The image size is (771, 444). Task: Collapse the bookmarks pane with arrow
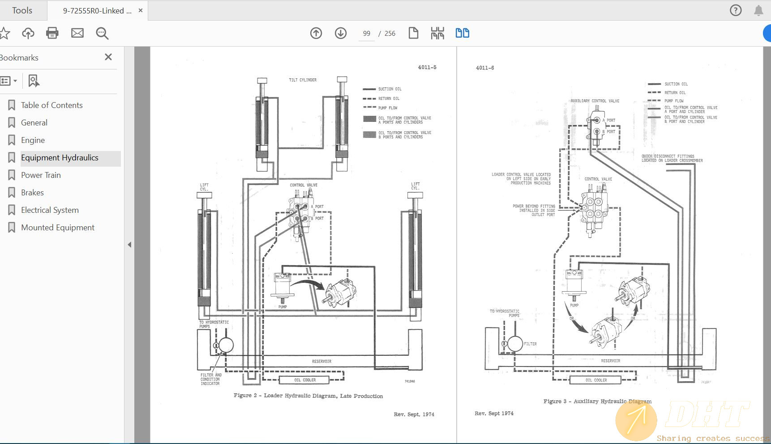[x=129, y=245]
